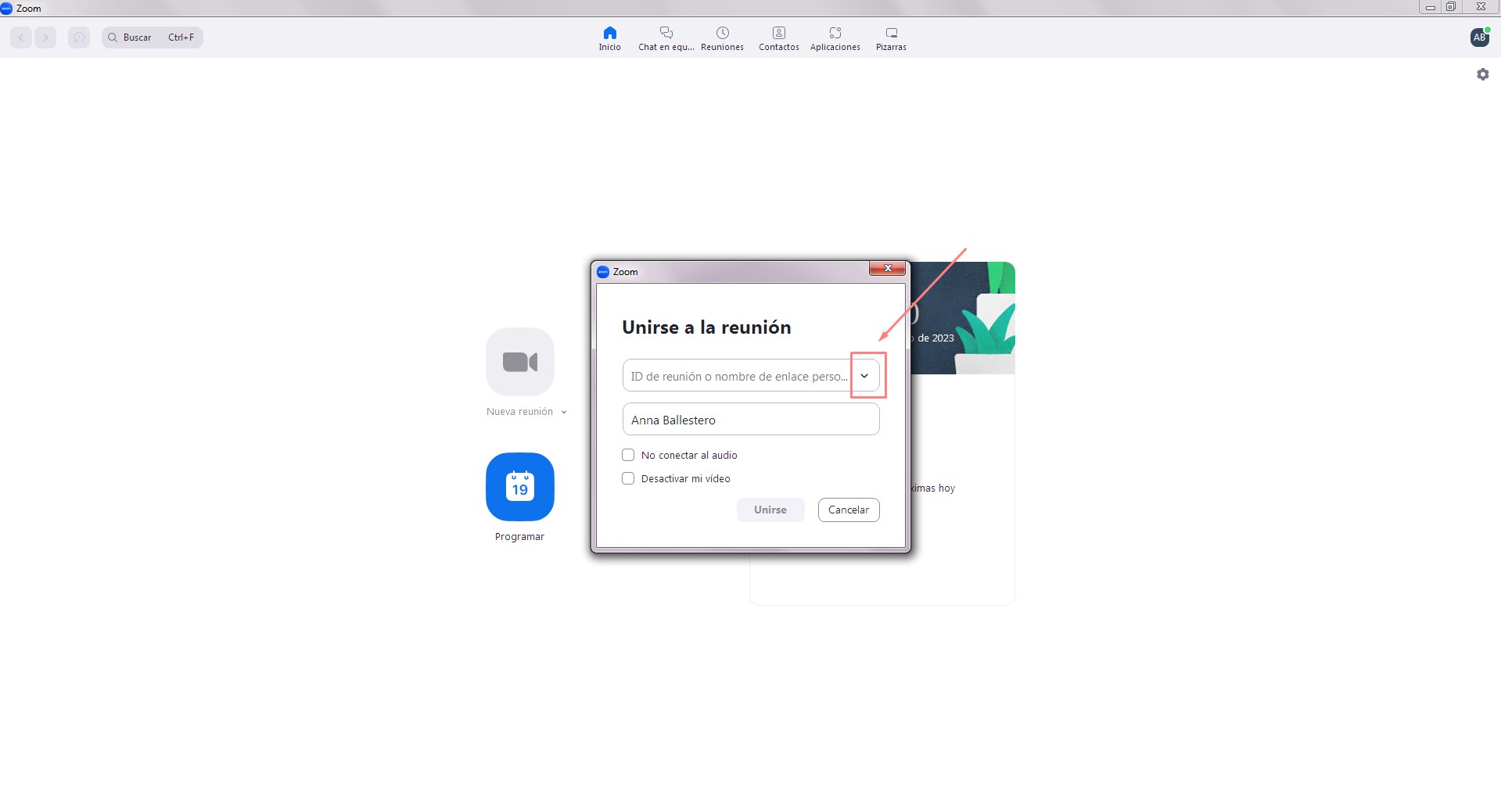This screenshot has height=812, width=1501.
Task: Click the Zoom logo in main title bar
Action: (x=6, y=8)
